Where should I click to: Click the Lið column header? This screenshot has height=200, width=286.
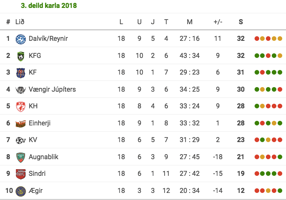20,22
